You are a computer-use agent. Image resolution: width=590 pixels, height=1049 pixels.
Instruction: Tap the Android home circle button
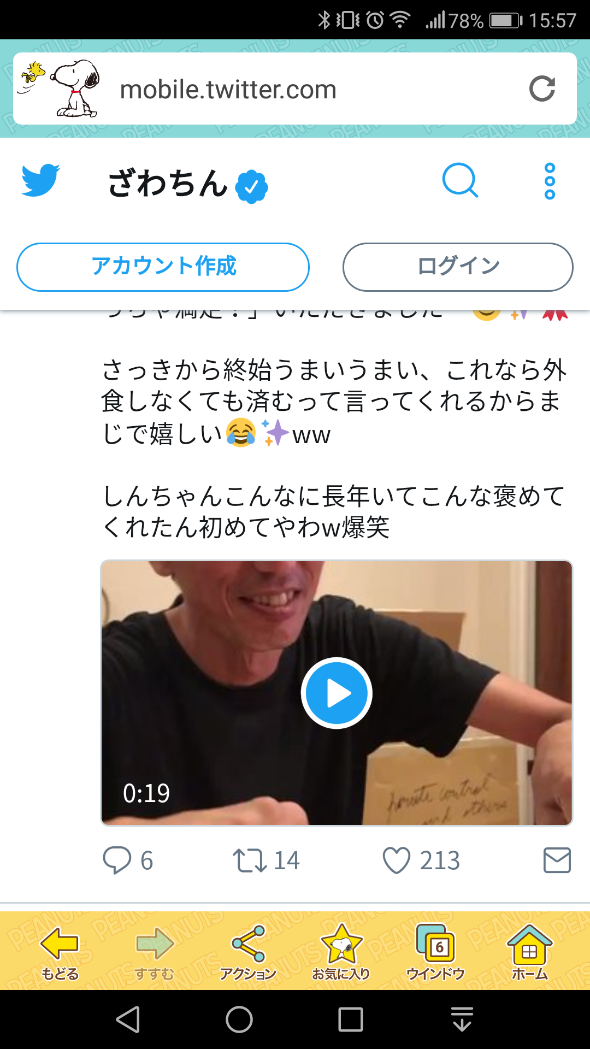[x=239, y=1019]
